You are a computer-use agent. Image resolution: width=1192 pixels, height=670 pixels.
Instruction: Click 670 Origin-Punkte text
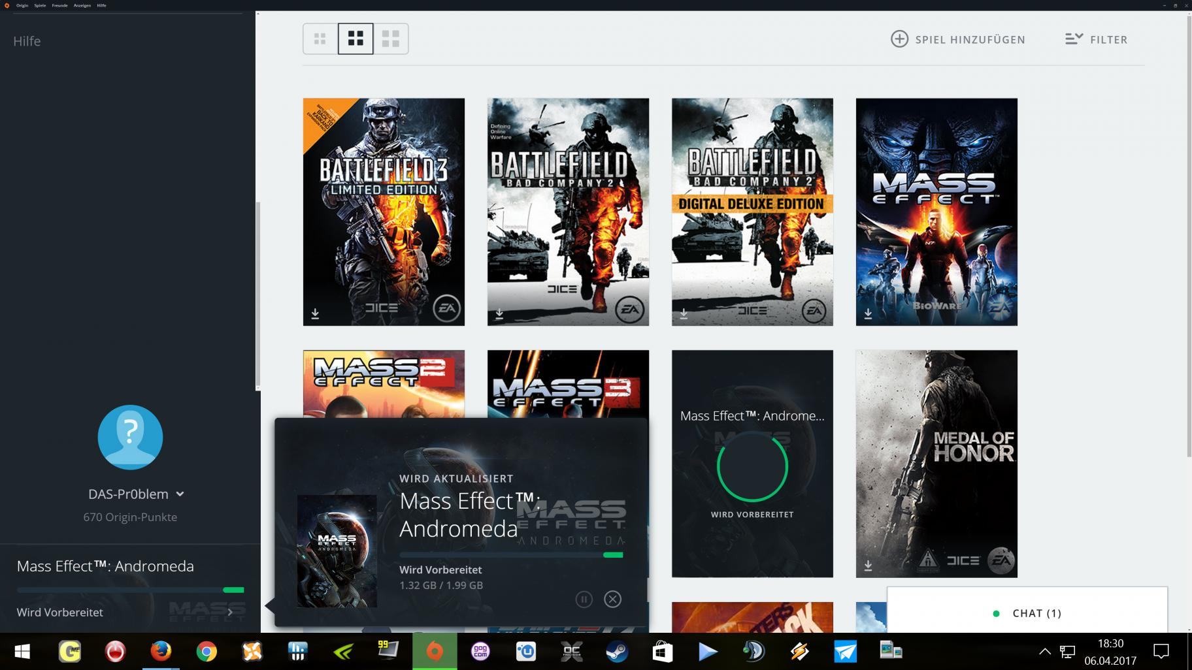[x=130, y=517]
